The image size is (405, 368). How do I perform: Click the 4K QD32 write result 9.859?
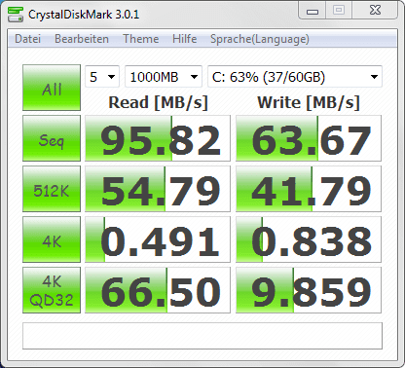pos(309,290)
